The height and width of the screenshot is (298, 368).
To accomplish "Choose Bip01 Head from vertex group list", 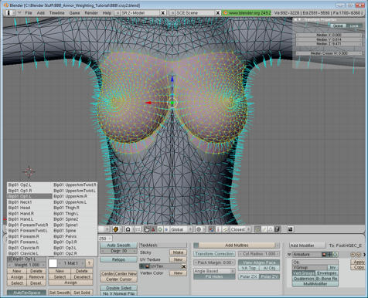I will tap(29, 208).
